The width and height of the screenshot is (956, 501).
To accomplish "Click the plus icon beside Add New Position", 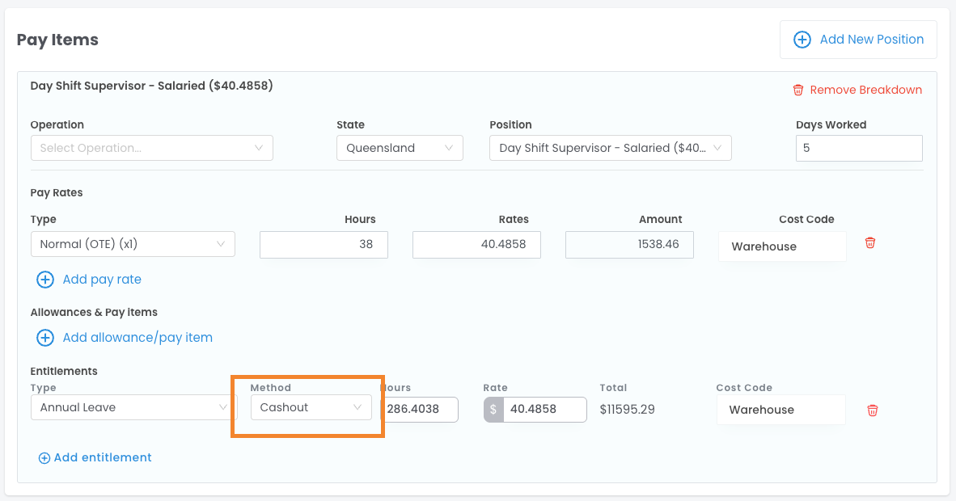I will tap(802, 40).
